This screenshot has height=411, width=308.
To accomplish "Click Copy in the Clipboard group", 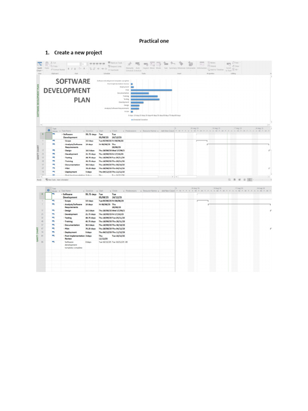I will (x=54, y=66).
